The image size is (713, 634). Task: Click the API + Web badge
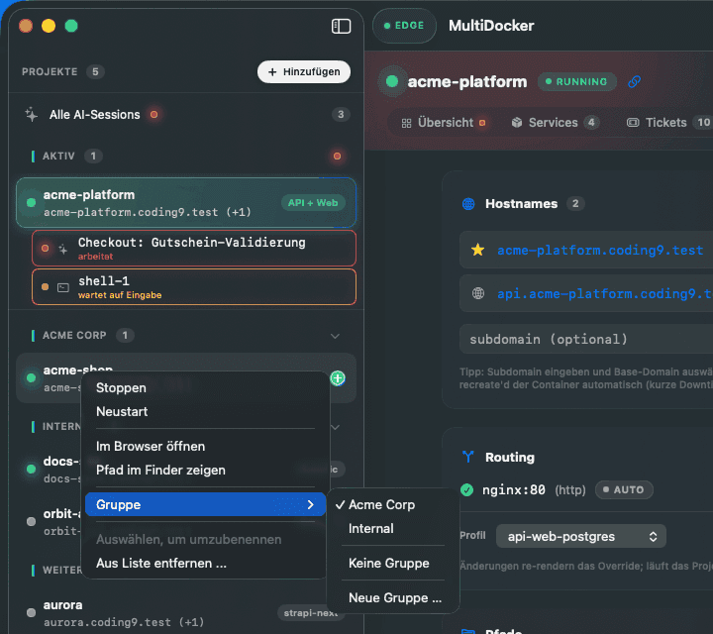(x=313, y=203)
